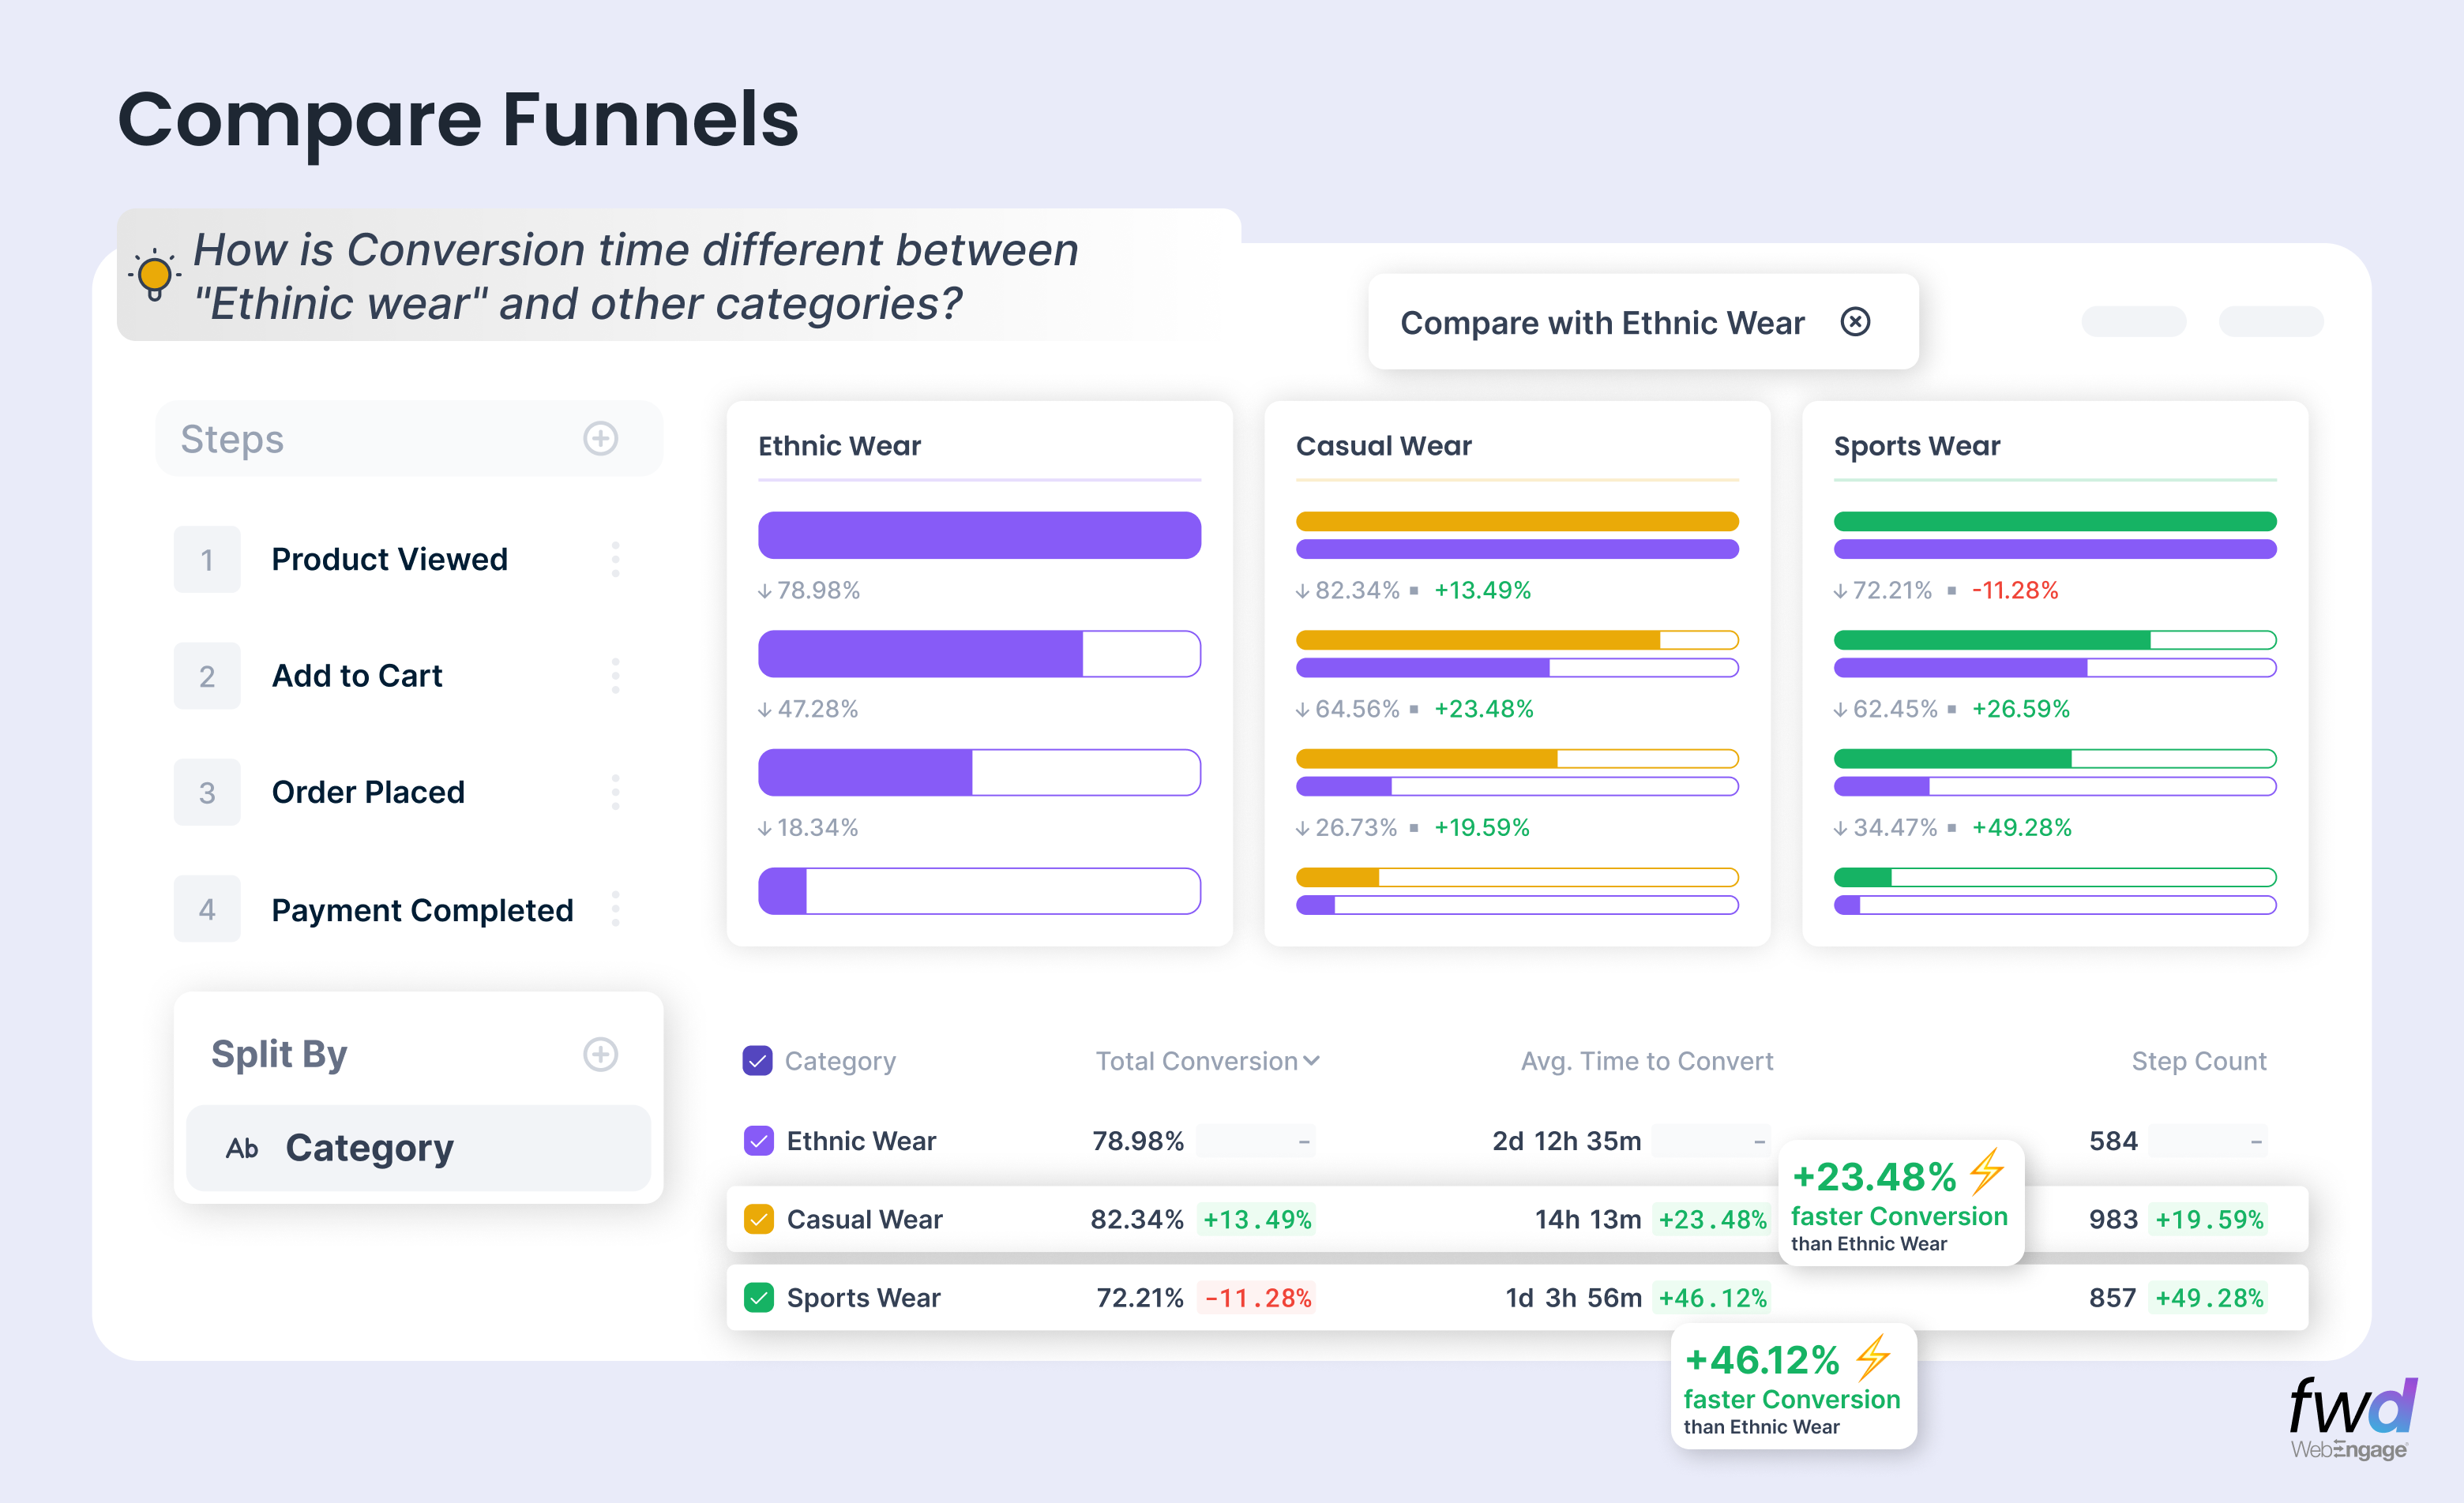Open three-dot menu for Product Viewed step
Screen dimensions: 2464x1503
pyautogui.click(x=615, y=560)
